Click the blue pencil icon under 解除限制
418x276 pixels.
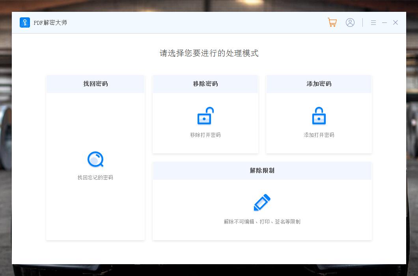click(x=261, y=202)
